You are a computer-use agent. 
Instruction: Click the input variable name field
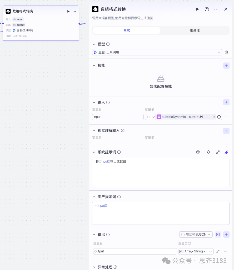(x=118, y=117)
